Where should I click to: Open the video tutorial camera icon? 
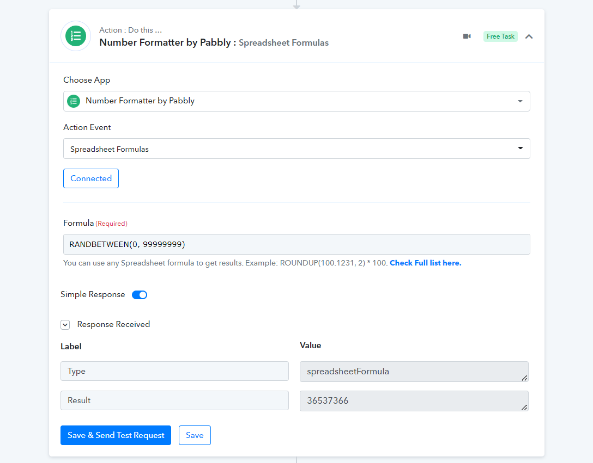tap(467, 36)
